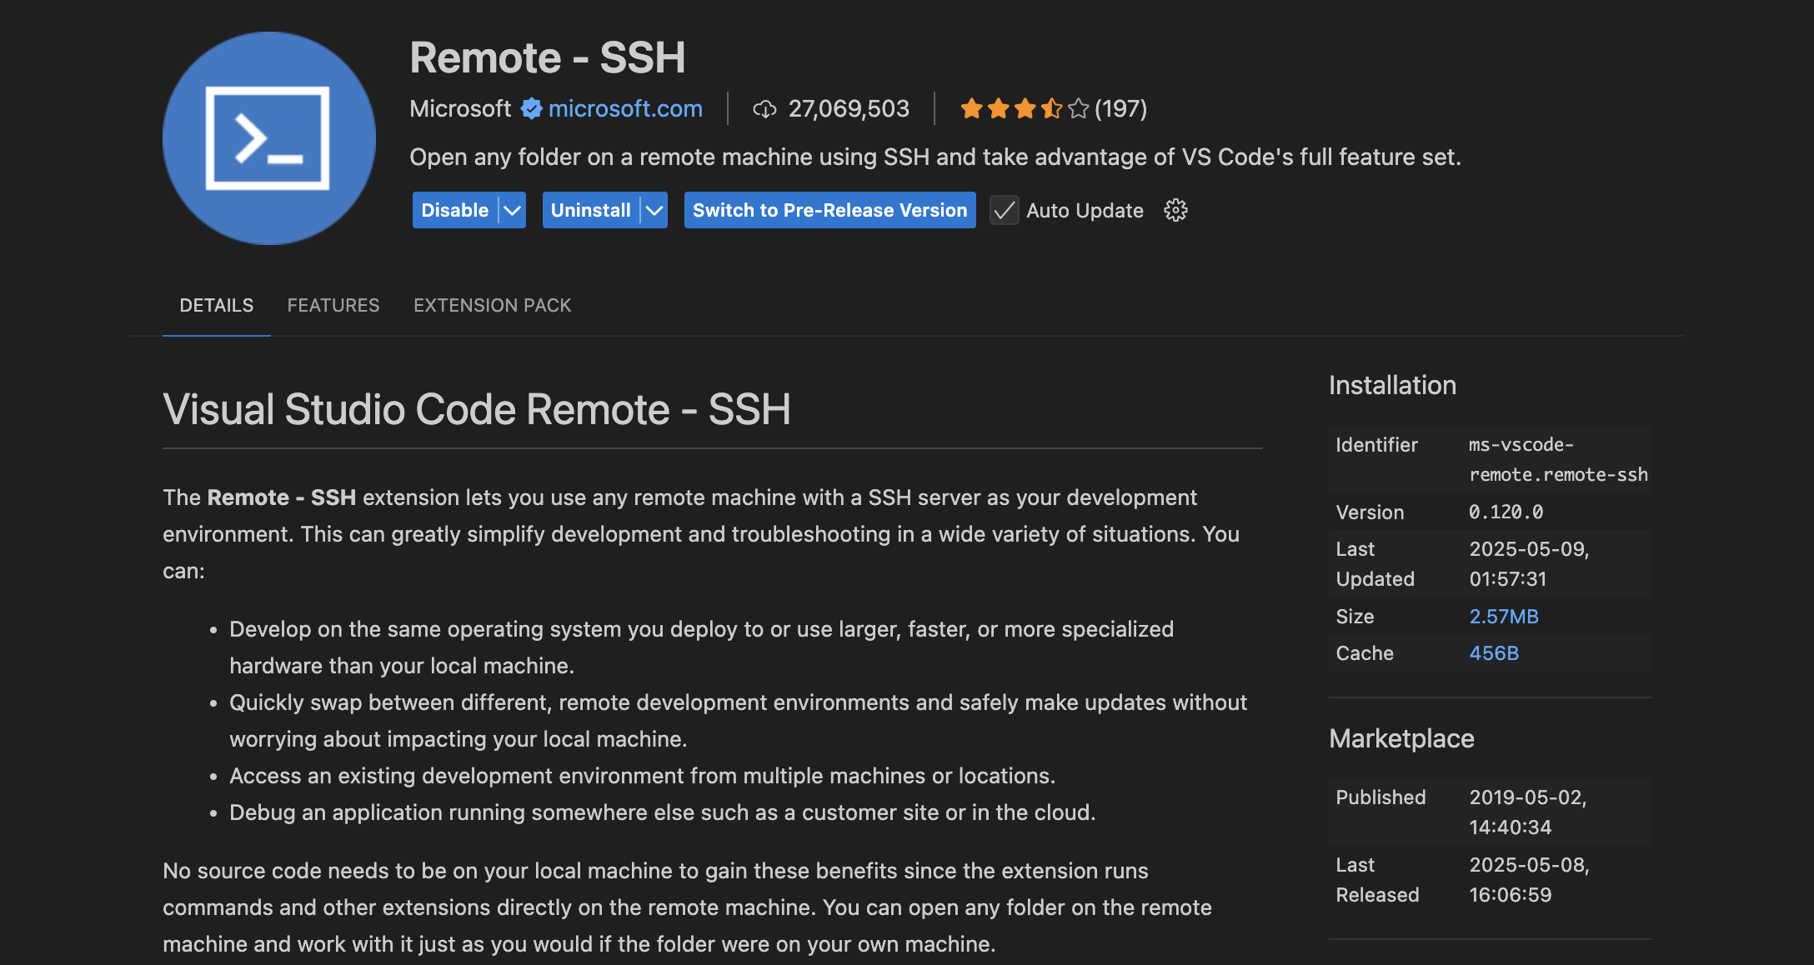The width and height of the screenshot is (1814, 965).
Task: Click the verified publisher badge icon
Action: coord(531,109)
